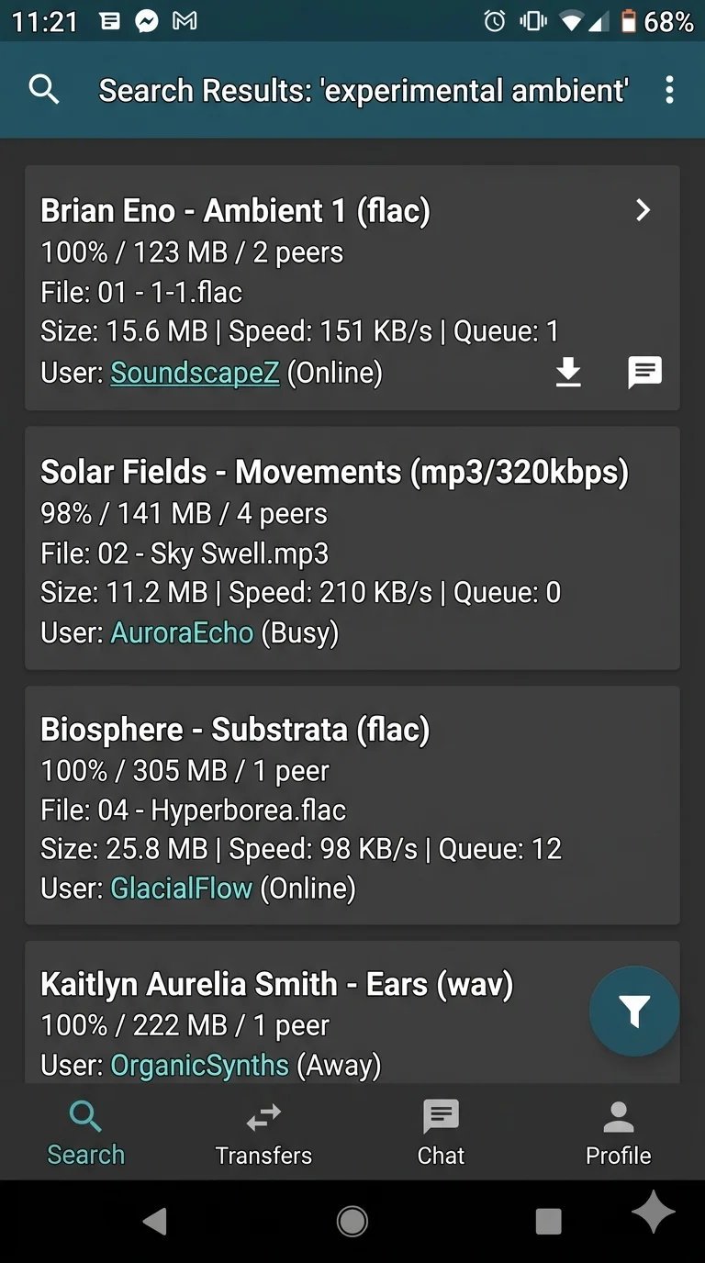
Task: Tap the Android home circle button
Action: click(x=352, y=1221)
